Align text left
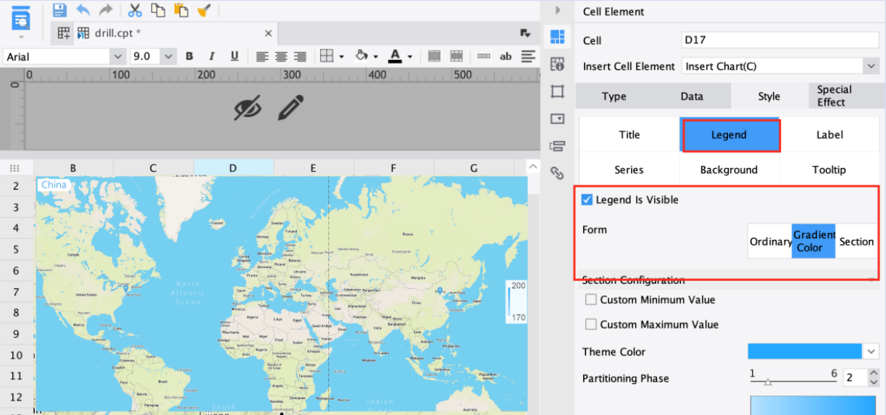Image resolution: width=886 pixels, height=415 pixels. click(262, 56)
